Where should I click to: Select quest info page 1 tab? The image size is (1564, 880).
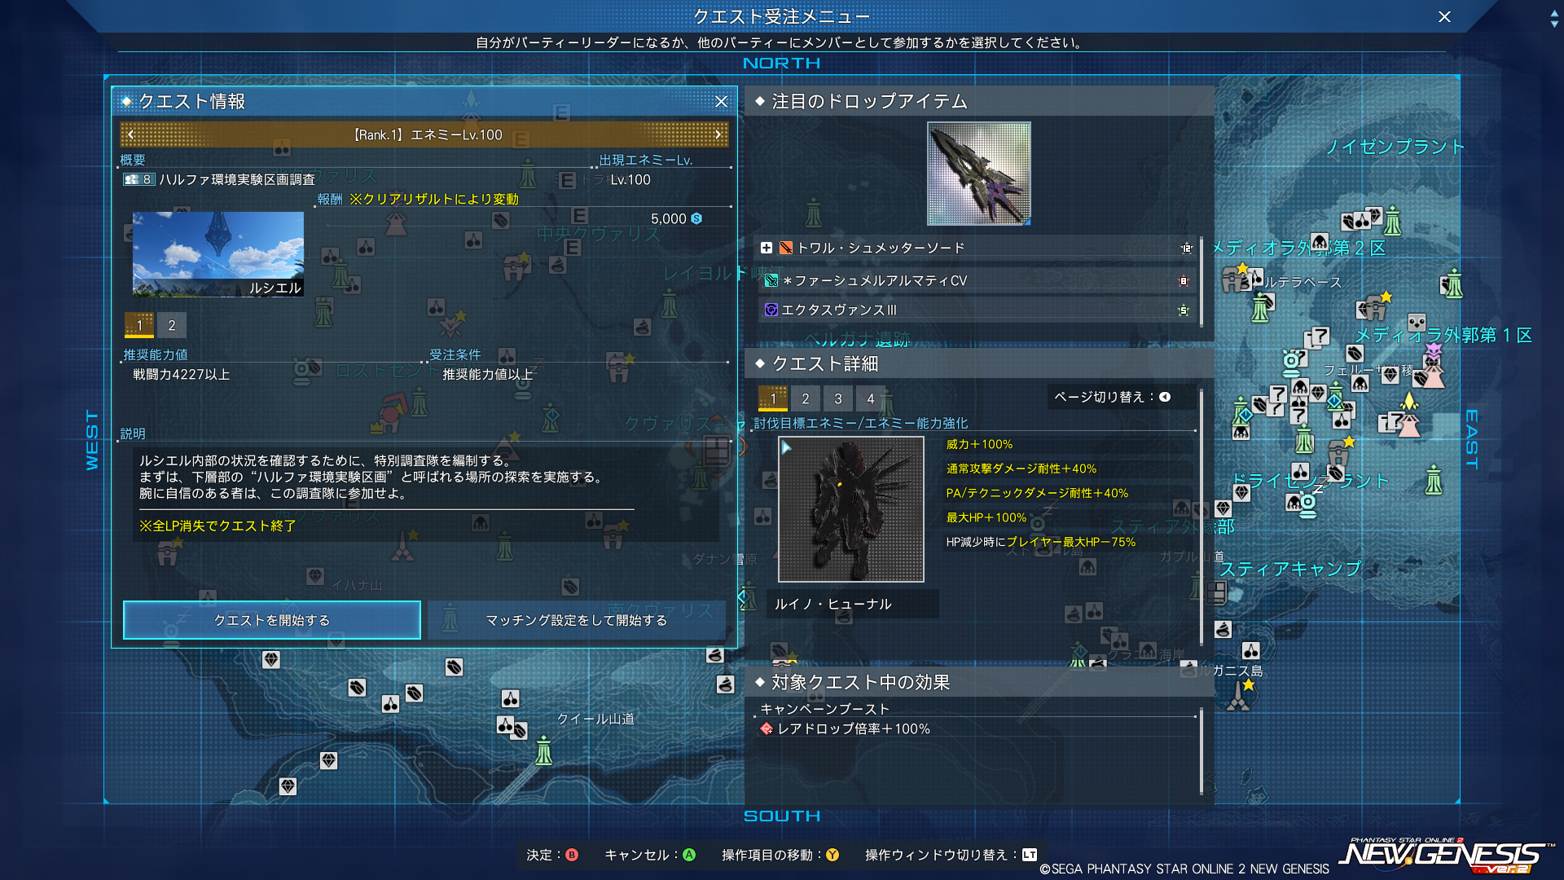click(x=139, y=325)
